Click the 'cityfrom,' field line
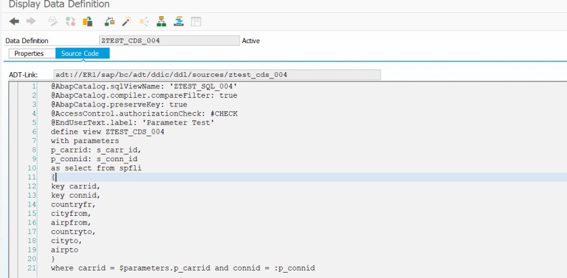The width and height of the screenshot is (567, 278). (72, 214)
